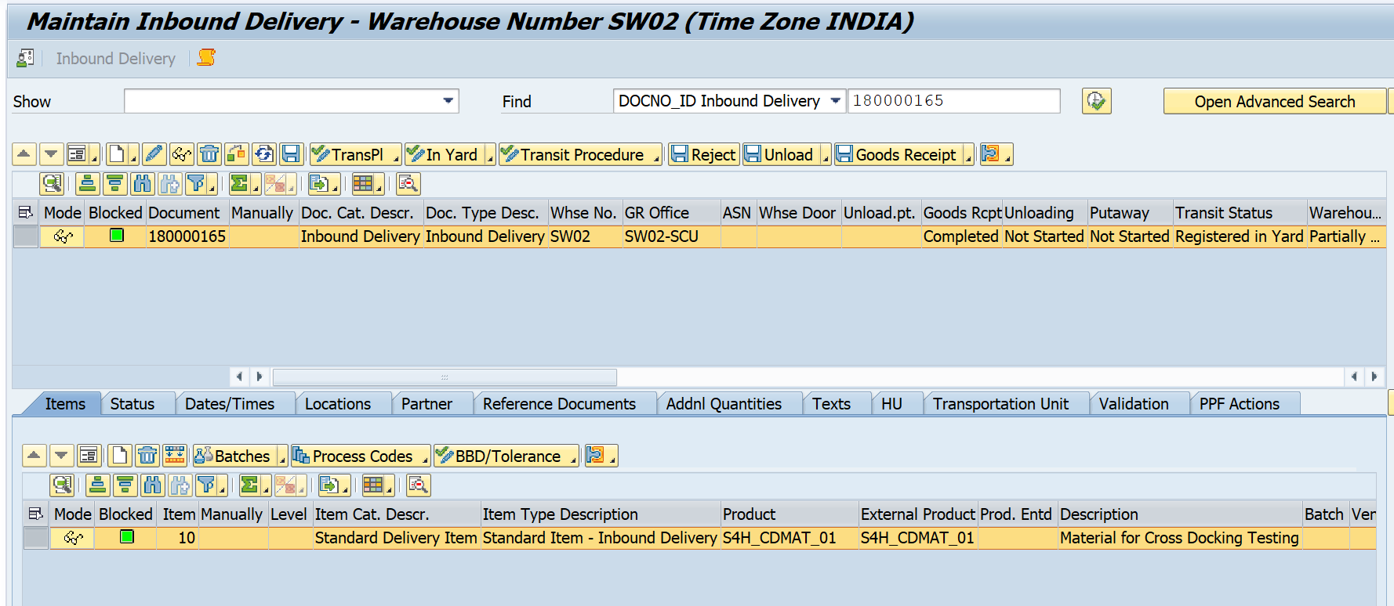Click the find binoculars in items grid toolbar

(152, 485)
